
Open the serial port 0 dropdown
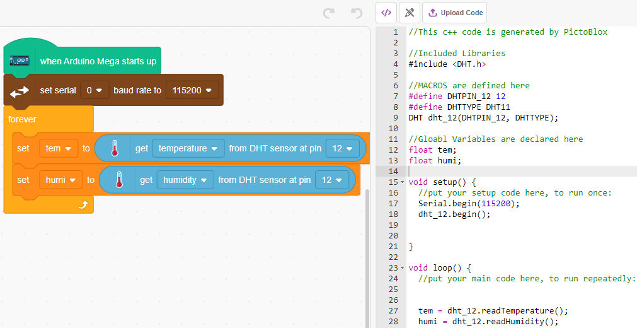click(95, 90)
